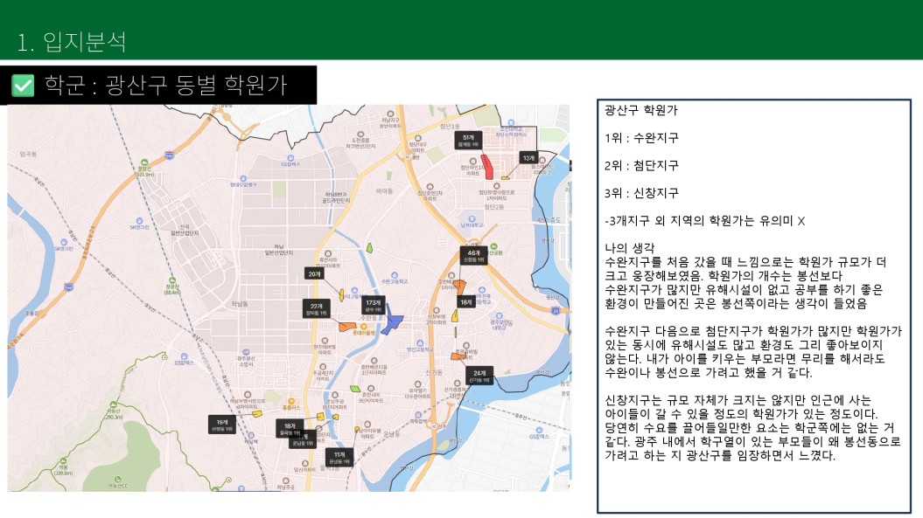923x518 pixels.
Task: Click the 신가동 district name on the map
Action: (x=434, y=372)
